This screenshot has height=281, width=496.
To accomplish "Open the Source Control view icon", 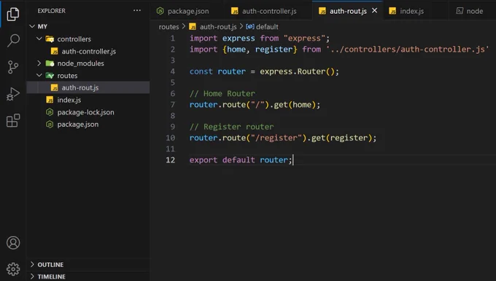I will (x=13, y=67).
